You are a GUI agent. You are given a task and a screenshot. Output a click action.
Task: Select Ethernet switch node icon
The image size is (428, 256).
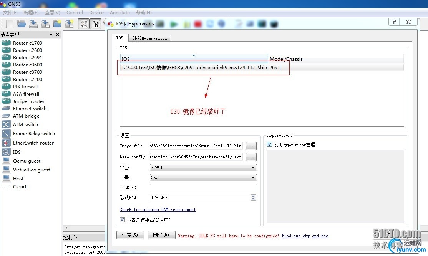6,108
